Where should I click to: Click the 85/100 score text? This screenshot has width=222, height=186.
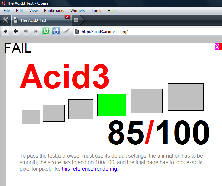pyautogui.click(x=158, y=132)
